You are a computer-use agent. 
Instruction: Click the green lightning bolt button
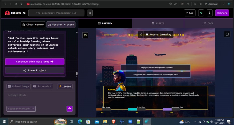point(201,13)
